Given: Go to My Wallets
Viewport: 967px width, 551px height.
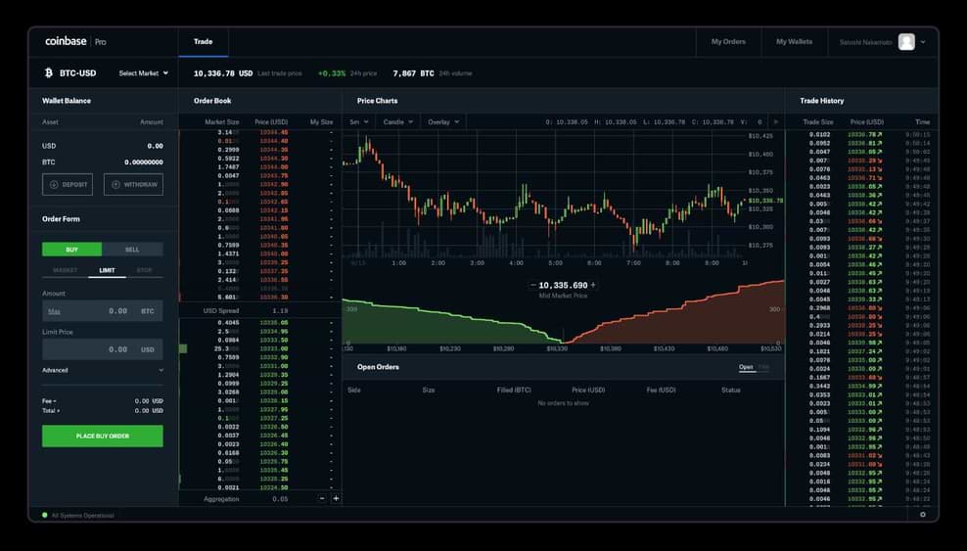Looking at the screenshot, I should tap(794, 42).
